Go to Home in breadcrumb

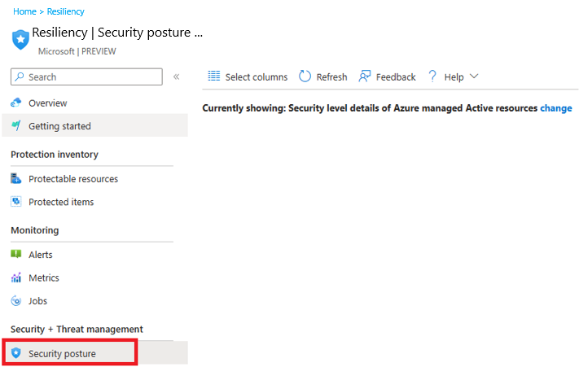tap(24, 11)
